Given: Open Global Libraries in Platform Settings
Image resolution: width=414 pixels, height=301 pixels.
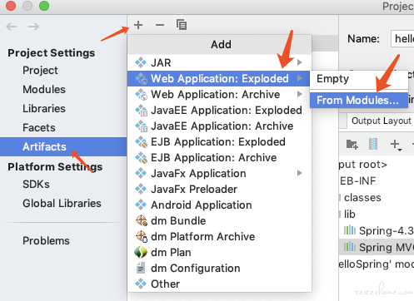Looking at the screenshot, I should tap(62, 204).
